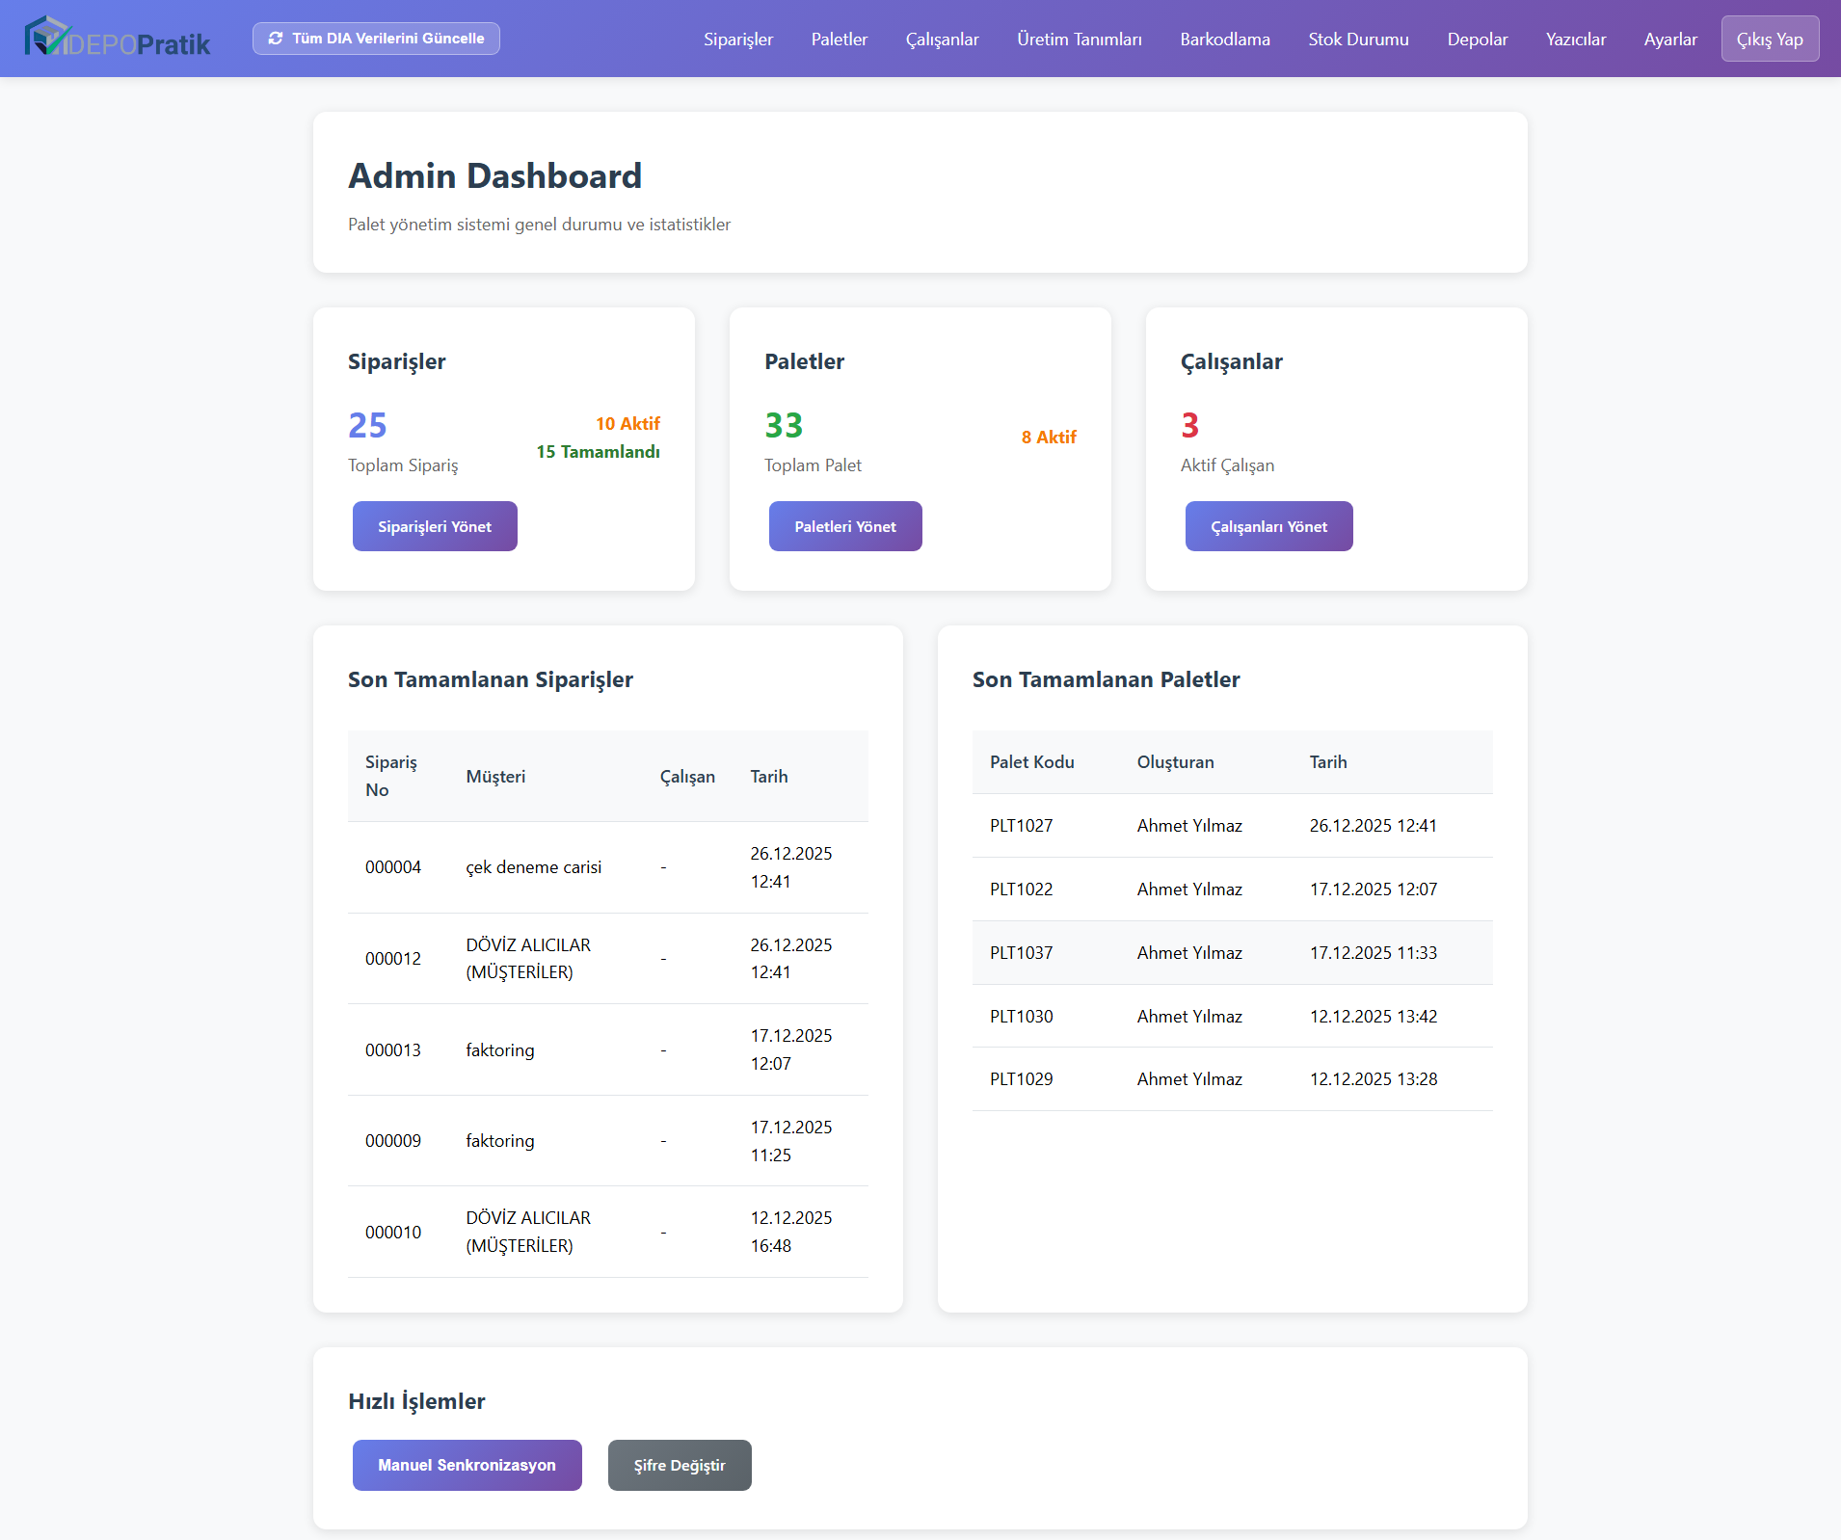The width and height of the screenshot is (1841, 1540).
Task: Open Üretim Tanımları from the navigation bar
Action: coord(1079,39)
